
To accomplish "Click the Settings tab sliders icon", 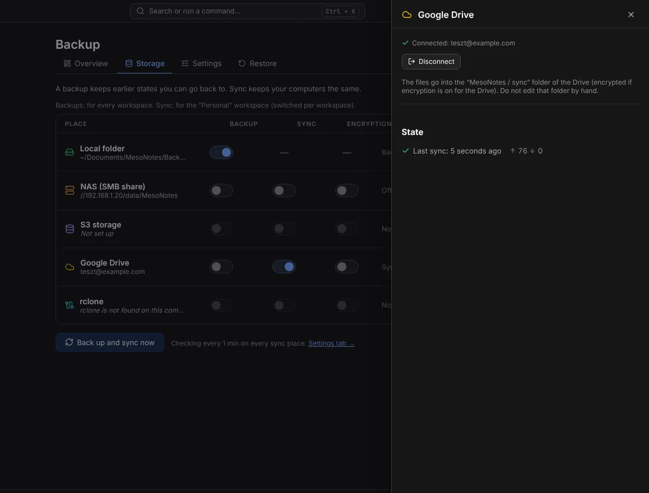I will [185, 63].
